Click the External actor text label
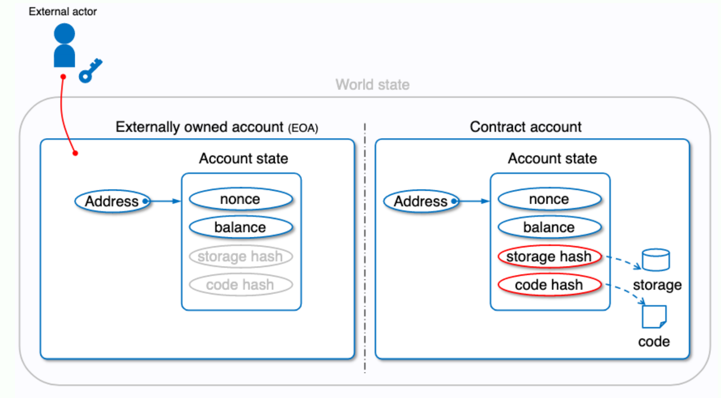Image resolution: width=721 pixels, height=398 pixels. tap(62, 12)
